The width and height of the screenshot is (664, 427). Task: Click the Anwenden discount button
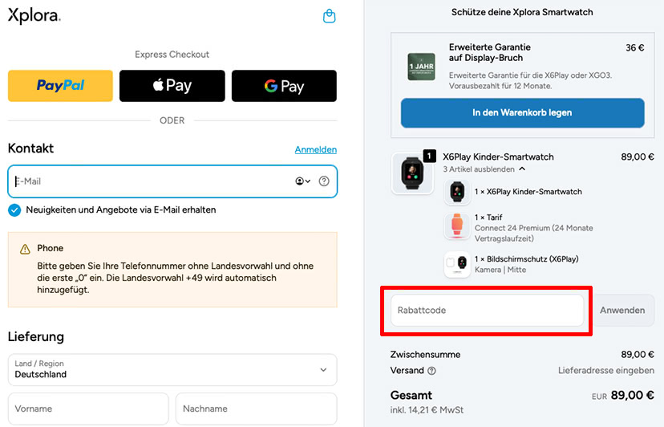click(622, 311)
